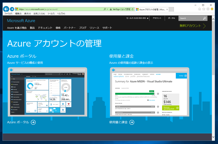Open the ツール(T) menu

[51, 14]
